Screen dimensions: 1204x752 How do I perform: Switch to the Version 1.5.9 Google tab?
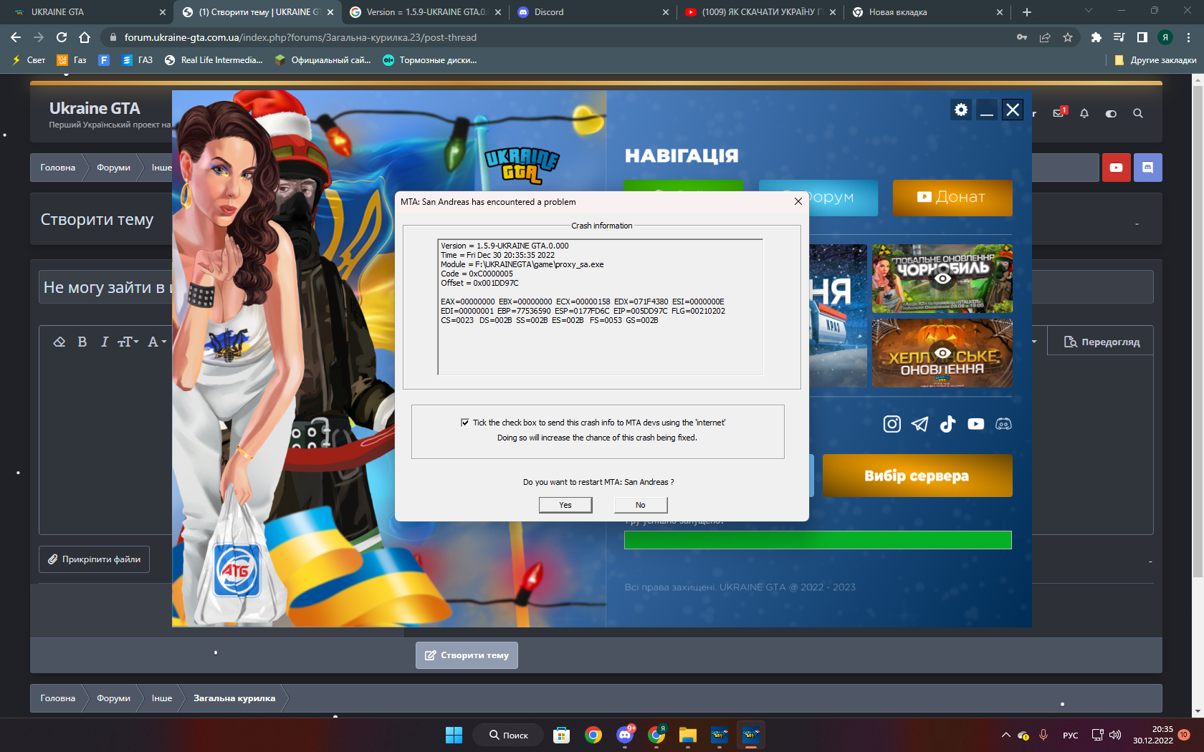click(424, 12)
